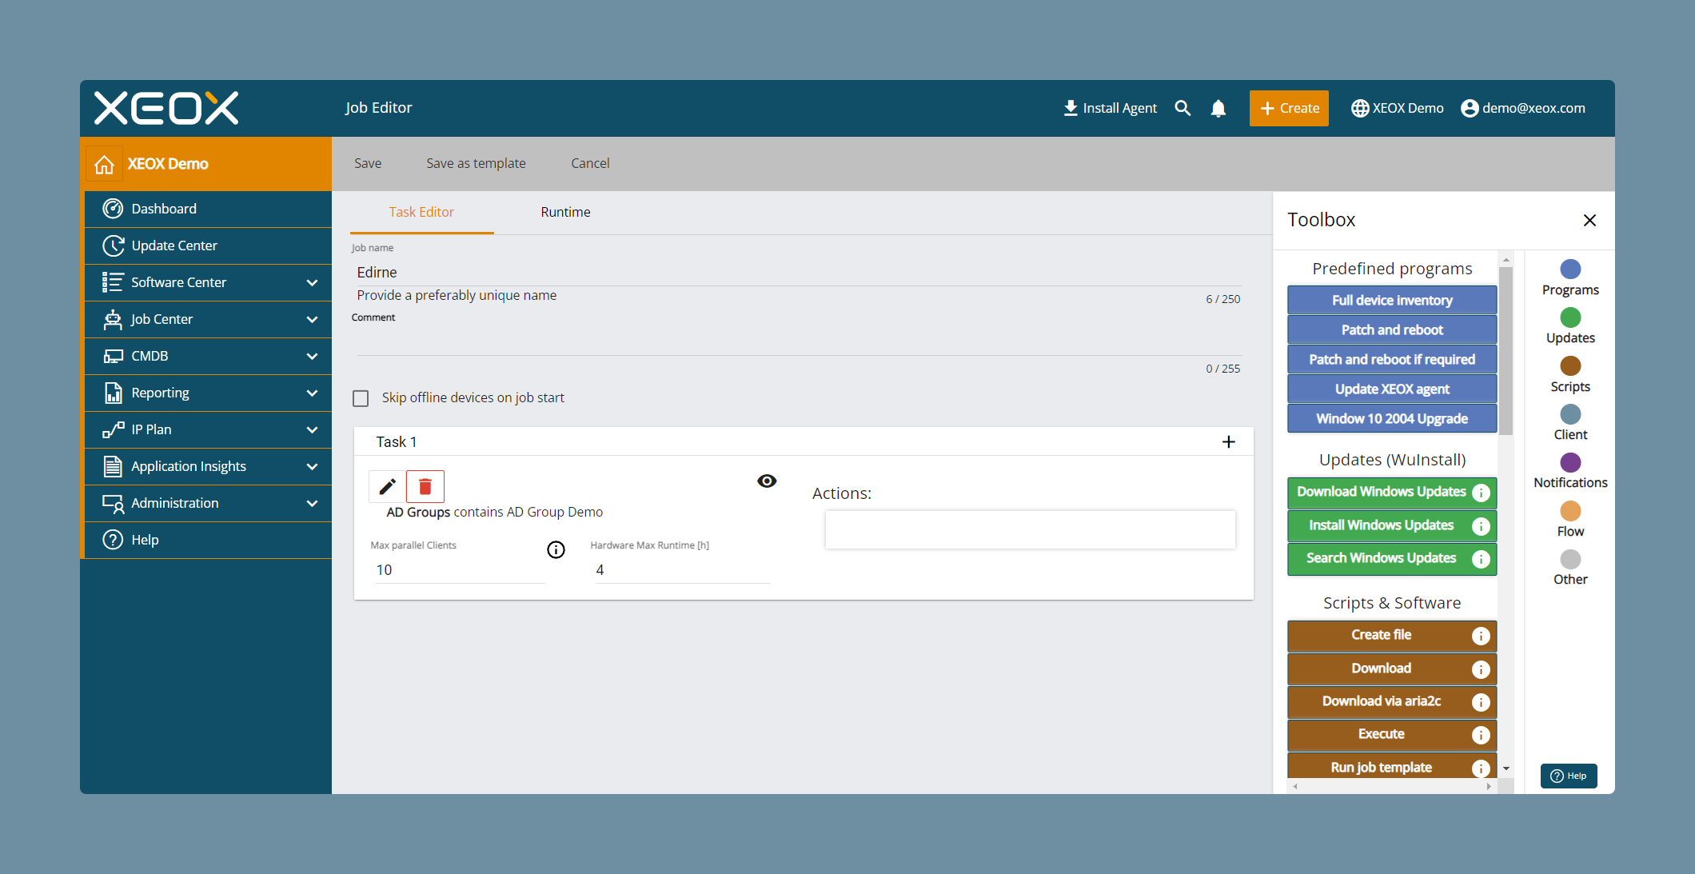Delete Task 1 filter with trash icon
Image resolution: width=1695 pixels, height=874 pixels.
425,486
